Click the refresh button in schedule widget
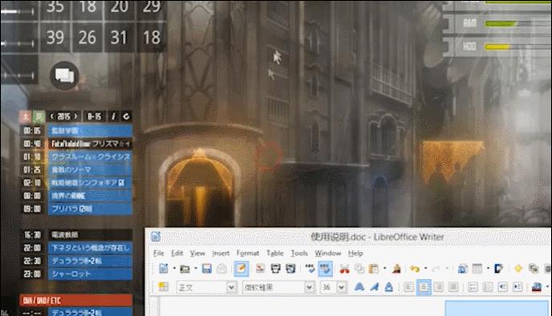 pyautogui.click(x=127, y=116)
